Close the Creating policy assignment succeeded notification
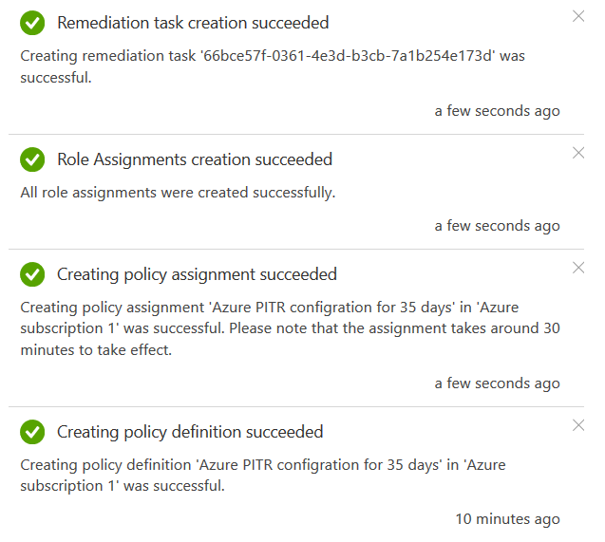This screenshot has width=605, height=542. point(578,268)
